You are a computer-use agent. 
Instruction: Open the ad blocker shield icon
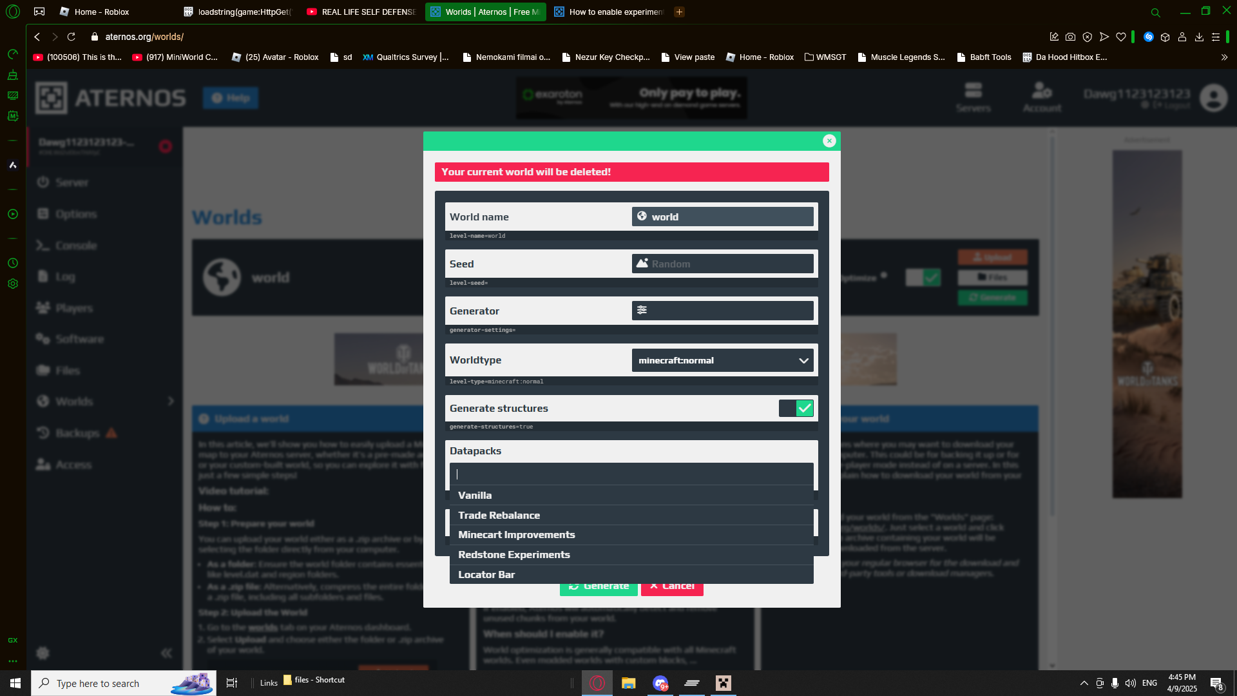point(1088,37)
